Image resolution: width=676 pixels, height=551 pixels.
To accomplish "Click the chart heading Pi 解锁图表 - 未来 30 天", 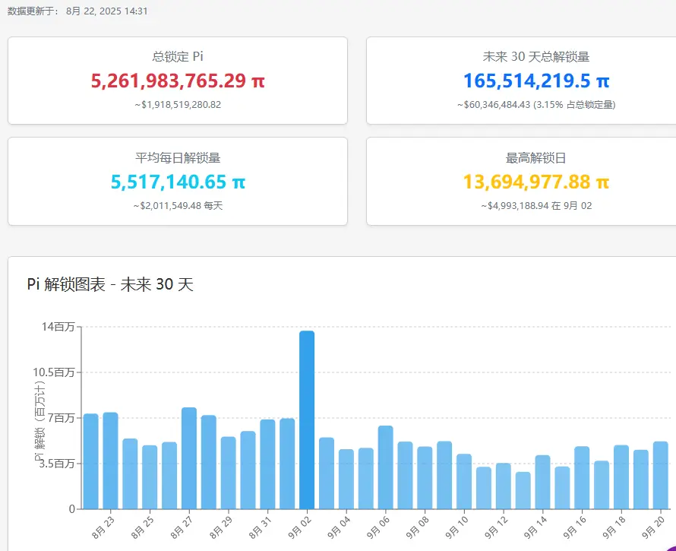I will point(110,284).
